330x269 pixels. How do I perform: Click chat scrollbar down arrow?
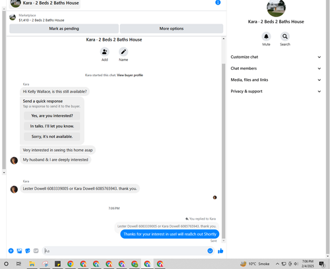point(224,241)
